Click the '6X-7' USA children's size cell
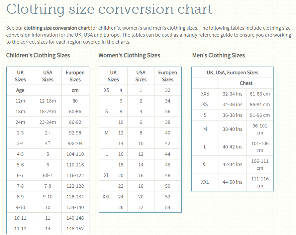This screenshot has width=296, height=235. [x=48, y=175]
